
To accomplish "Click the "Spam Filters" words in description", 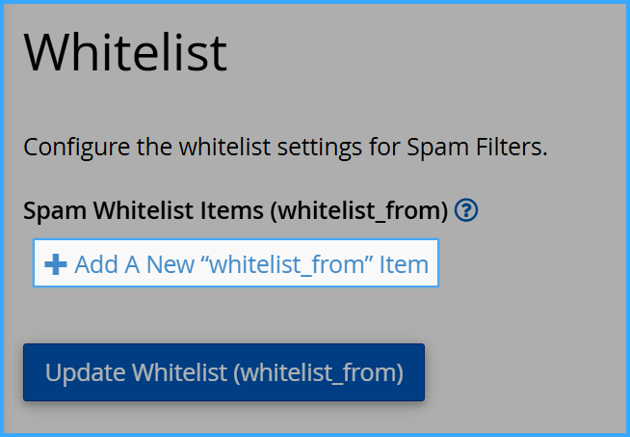I will 477,147.
